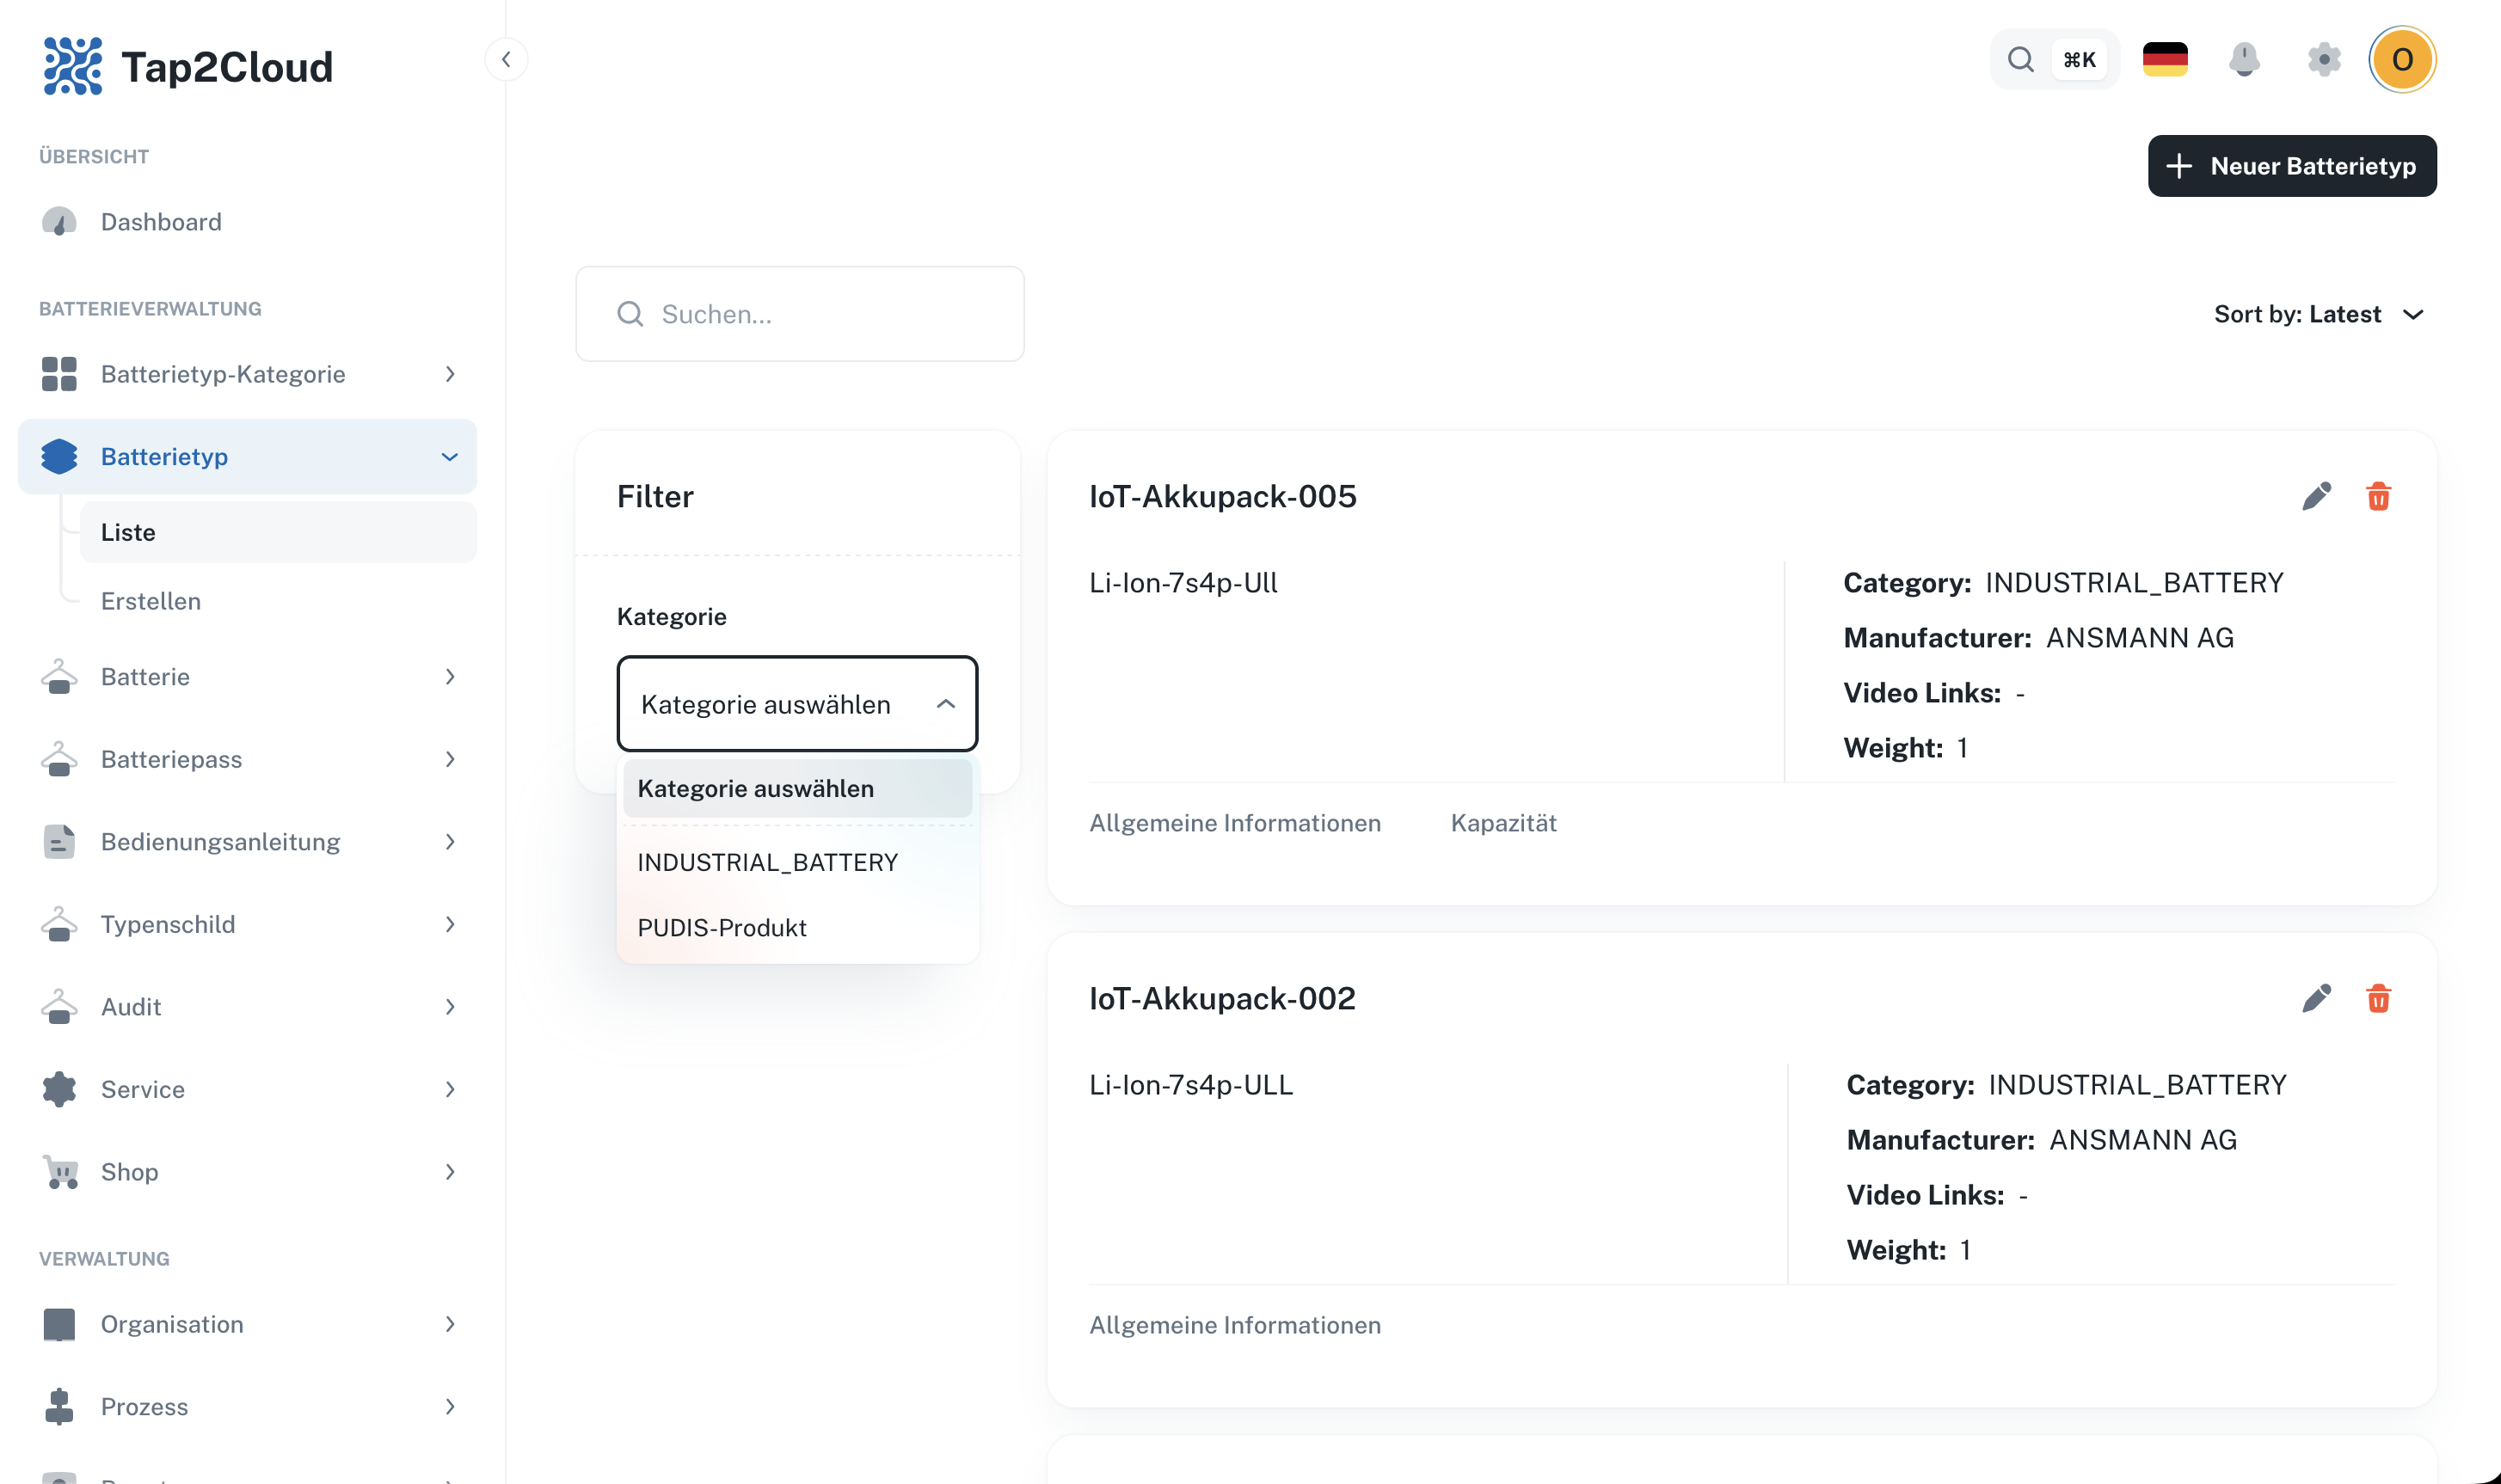The width and height of the screenshot is (2501, 1484).
Task: Select Erstellen under Batterietyp
Action: tap(150, 601)
